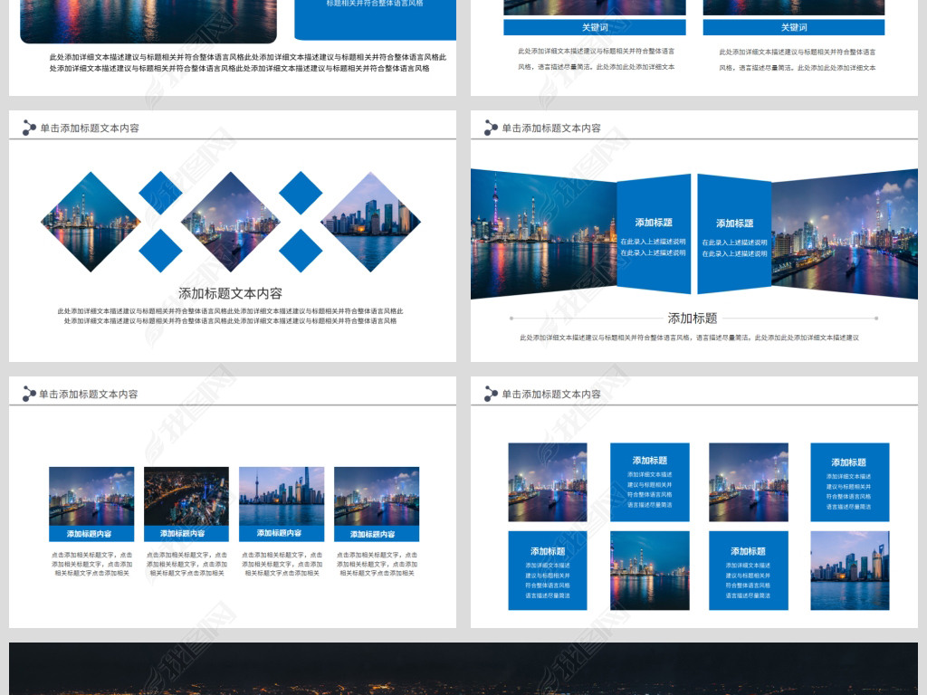Select the lower-right small blue diamond shape
This screenshot has height=695, width=927.
(301, 251)
